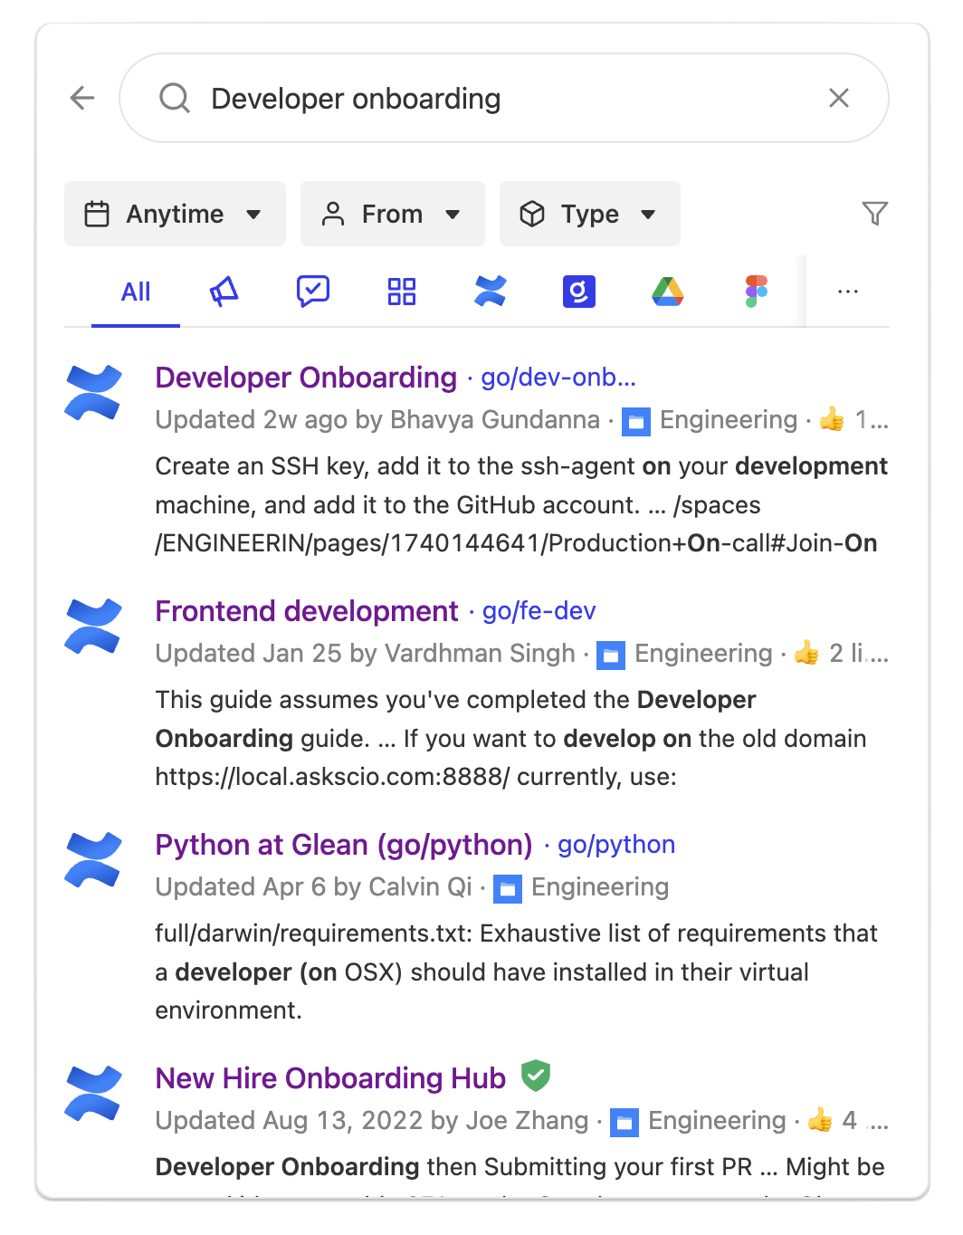The width and height of the screenshot is (963, 1235).
Task: Open the Type filter dropdown
Action: click(x=589, y=214)
